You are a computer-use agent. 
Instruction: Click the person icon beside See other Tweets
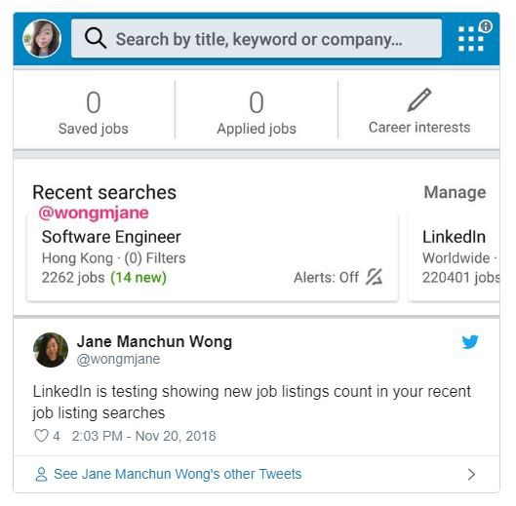point(41,475)
